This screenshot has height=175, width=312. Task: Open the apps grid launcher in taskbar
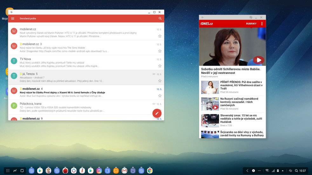click(8, 171)
